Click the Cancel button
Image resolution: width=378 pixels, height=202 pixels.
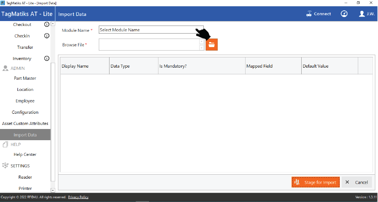point(357,182)
